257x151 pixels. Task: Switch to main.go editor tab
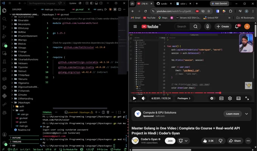pos(53,9)
